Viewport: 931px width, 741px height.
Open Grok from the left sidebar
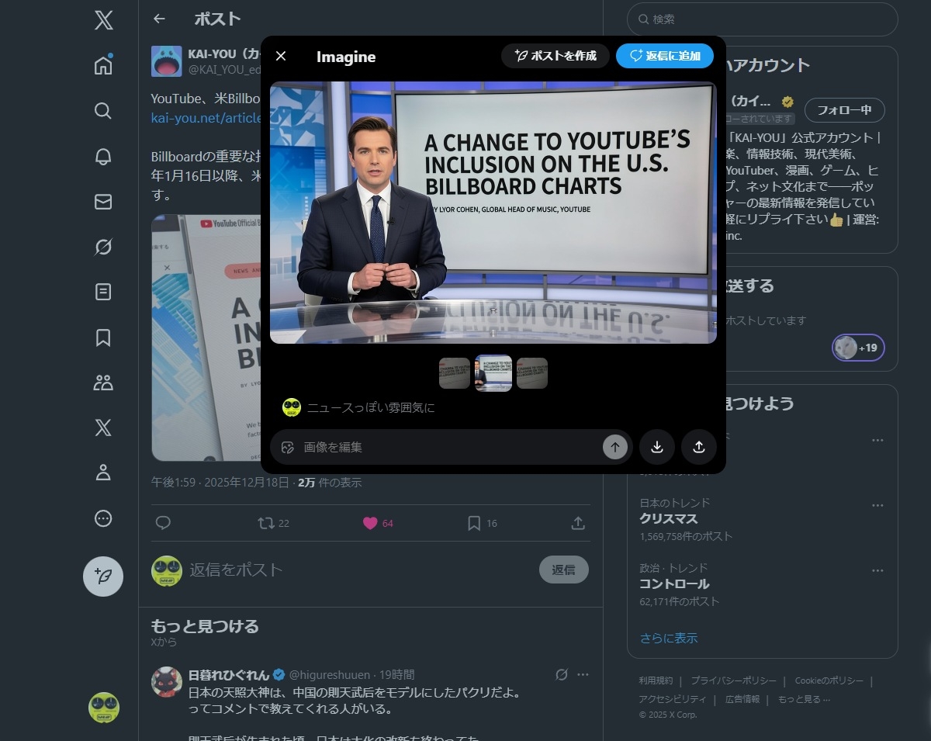pos(102,245)
